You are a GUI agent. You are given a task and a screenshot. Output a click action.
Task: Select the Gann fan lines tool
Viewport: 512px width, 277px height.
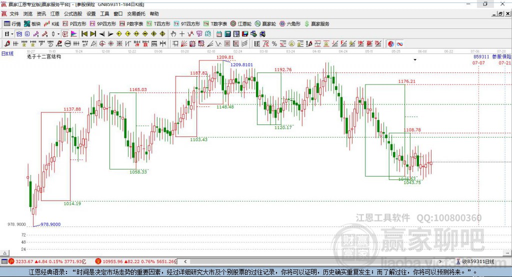(184, 44)
